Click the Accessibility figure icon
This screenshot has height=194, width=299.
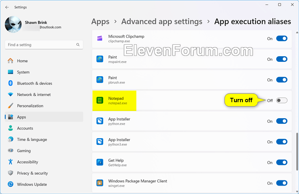[x=10, y=162]
